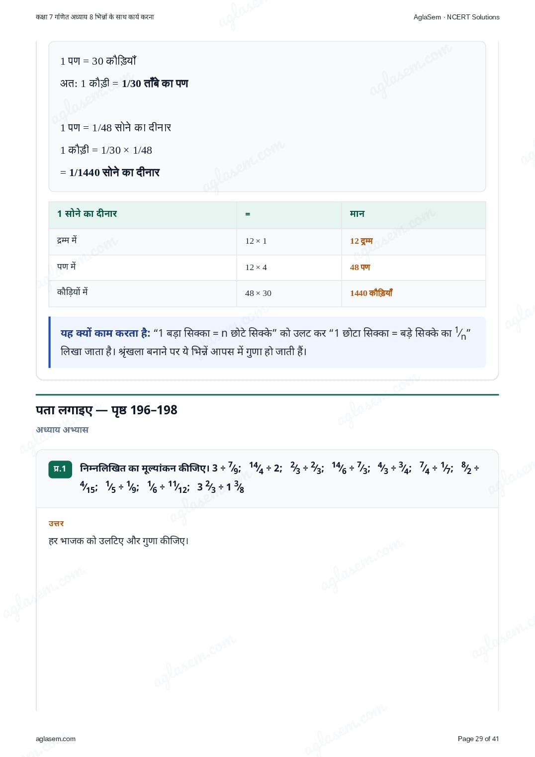Click the हर भाजक को उलटिए answer line

tap(119, 541)
